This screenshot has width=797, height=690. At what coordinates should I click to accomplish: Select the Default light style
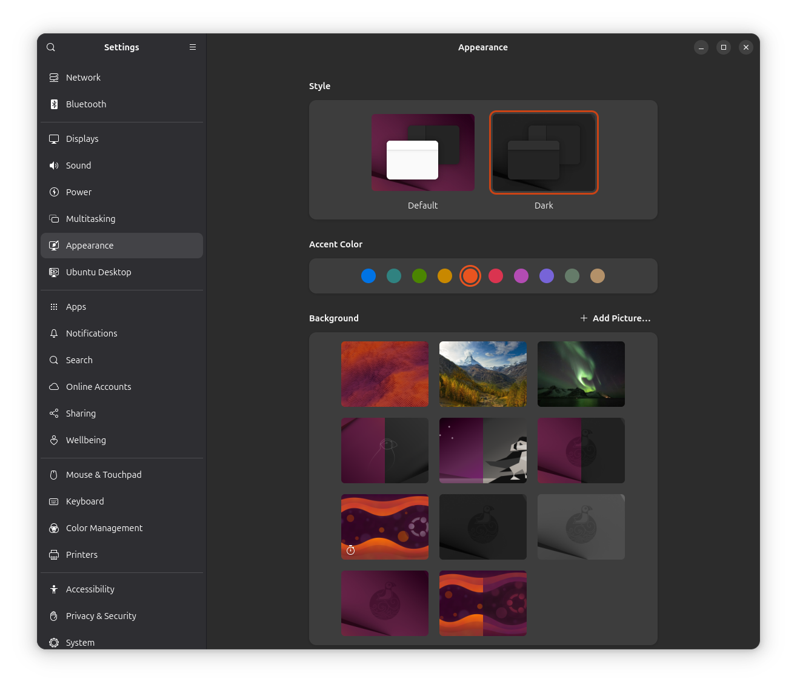[422, 152]
